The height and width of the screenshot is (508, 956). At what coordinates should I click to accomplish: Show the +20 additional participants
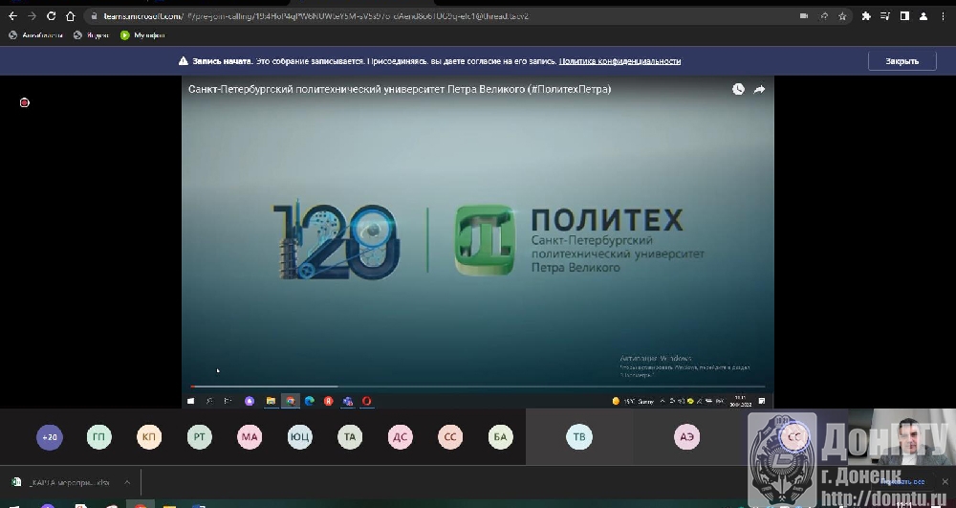click(50, 436)
